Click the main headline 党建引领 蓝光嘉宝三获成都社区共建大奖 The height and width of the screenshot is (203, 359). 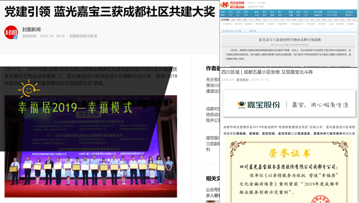(110, 12)
